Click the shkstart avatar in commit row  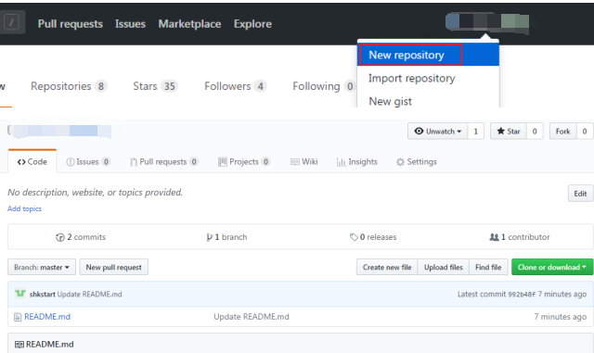(20, 294)
